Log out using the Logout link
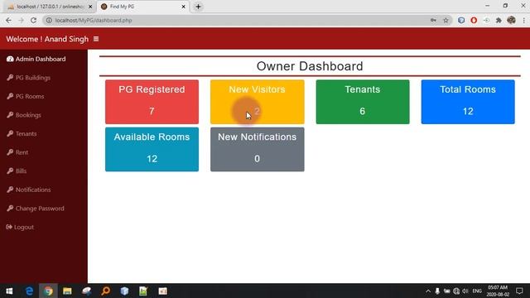 tap(20, 227)
